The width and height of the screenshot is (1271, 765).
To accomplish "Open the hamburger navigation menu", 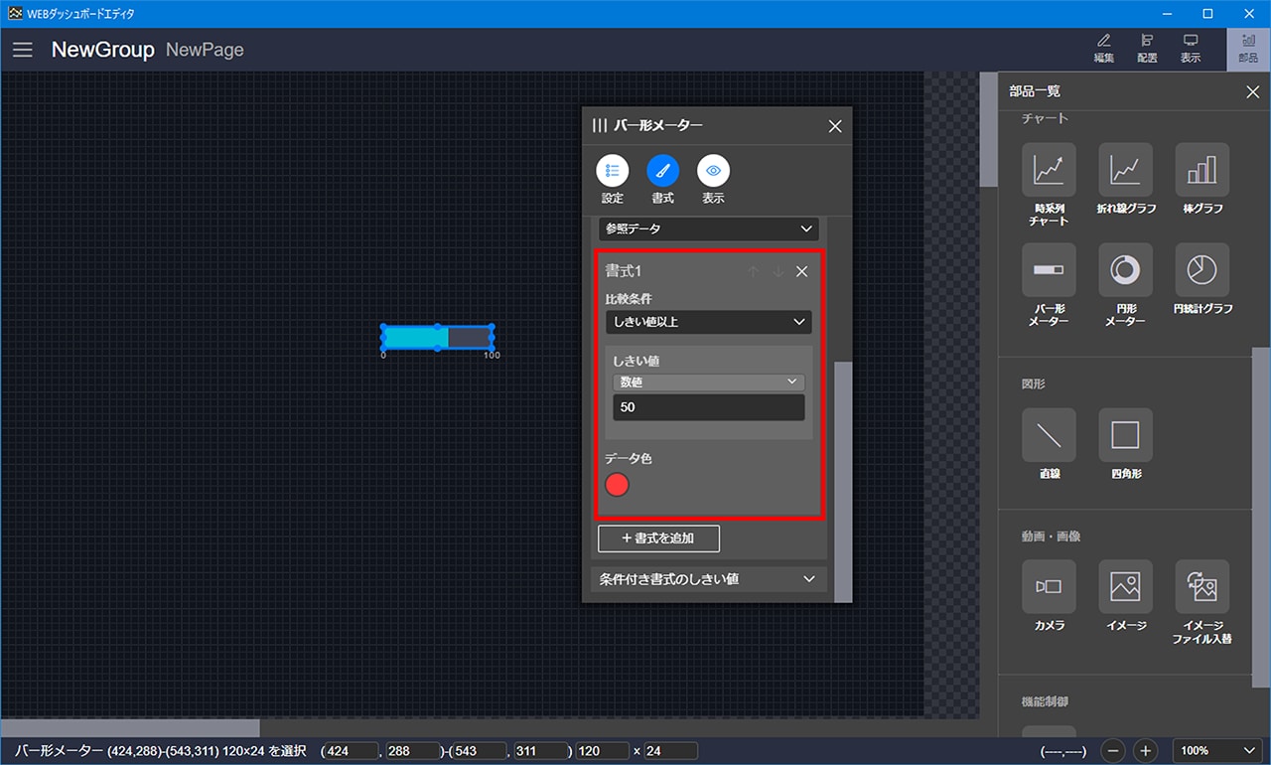I will pos(23,50).
